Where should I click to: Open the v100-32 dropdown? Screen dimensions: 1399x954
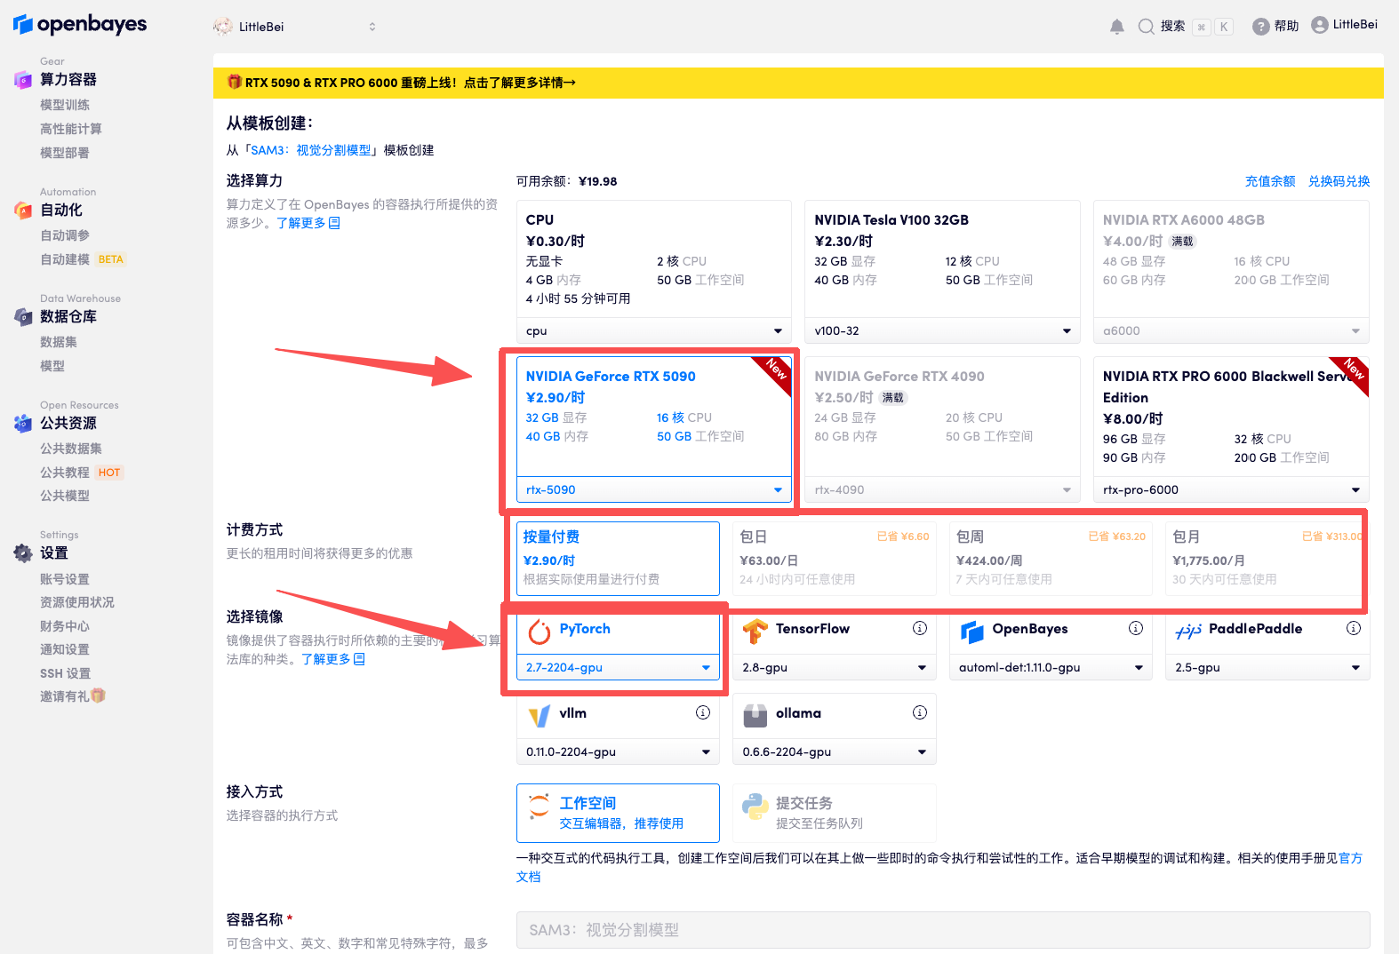(x=942, y=330)
